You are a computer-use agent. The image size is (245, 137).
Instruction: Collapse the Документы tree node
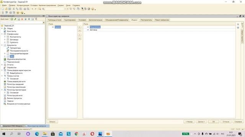pyautogui.click(x=2, y=45)
